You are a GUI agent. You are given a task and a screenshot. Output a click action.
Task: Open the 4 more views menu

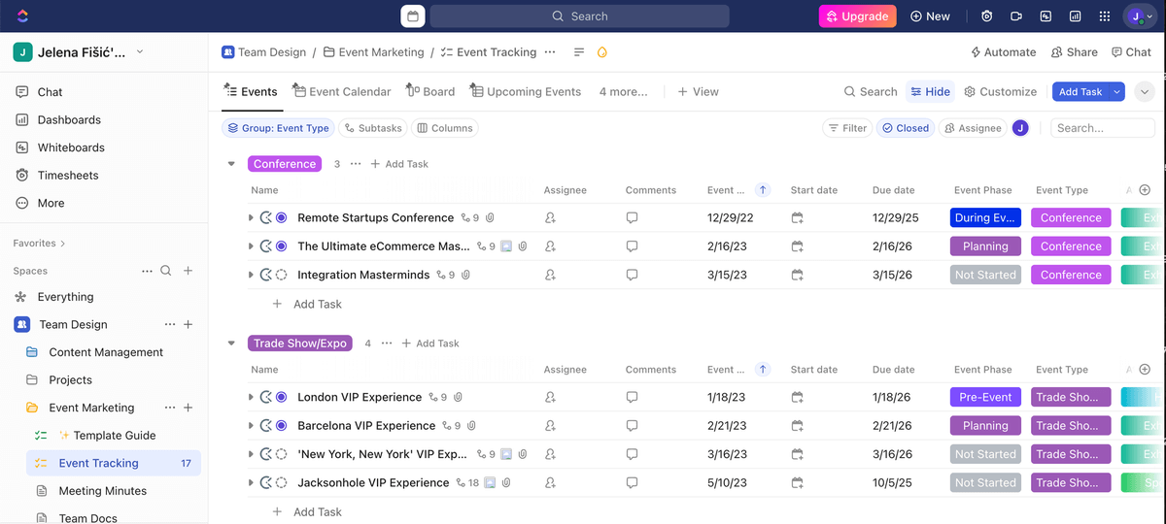click(623, 91)
